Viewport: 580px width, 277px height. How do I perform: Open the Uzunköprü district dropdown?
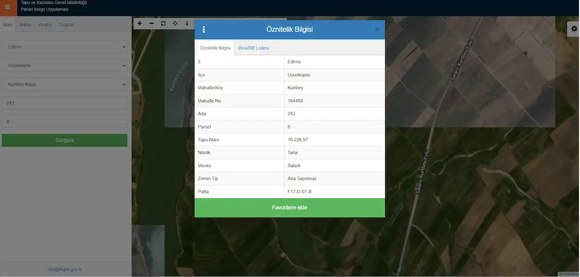point(65,66)
